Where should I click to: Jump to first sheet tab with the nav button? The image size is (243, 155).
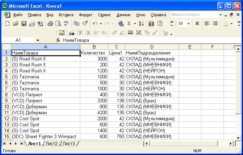coord(4,144)
